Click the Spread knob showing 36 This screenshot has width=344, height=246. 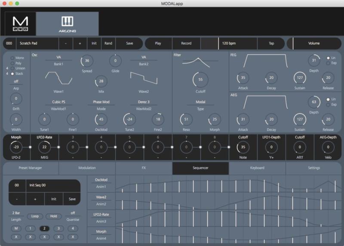(87, 61)
